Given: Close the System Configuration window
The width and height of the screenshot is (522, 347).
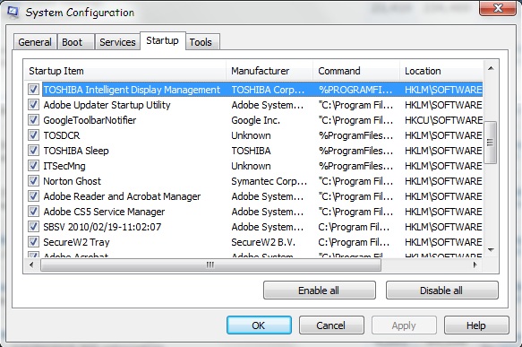Looking at the screenshot, I should coord(498,8).
